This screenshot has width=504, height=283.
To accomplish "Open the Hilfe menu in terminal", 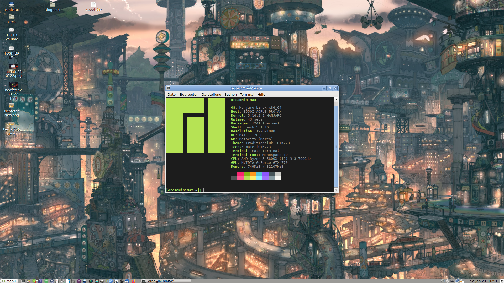I will click(261, 94).
